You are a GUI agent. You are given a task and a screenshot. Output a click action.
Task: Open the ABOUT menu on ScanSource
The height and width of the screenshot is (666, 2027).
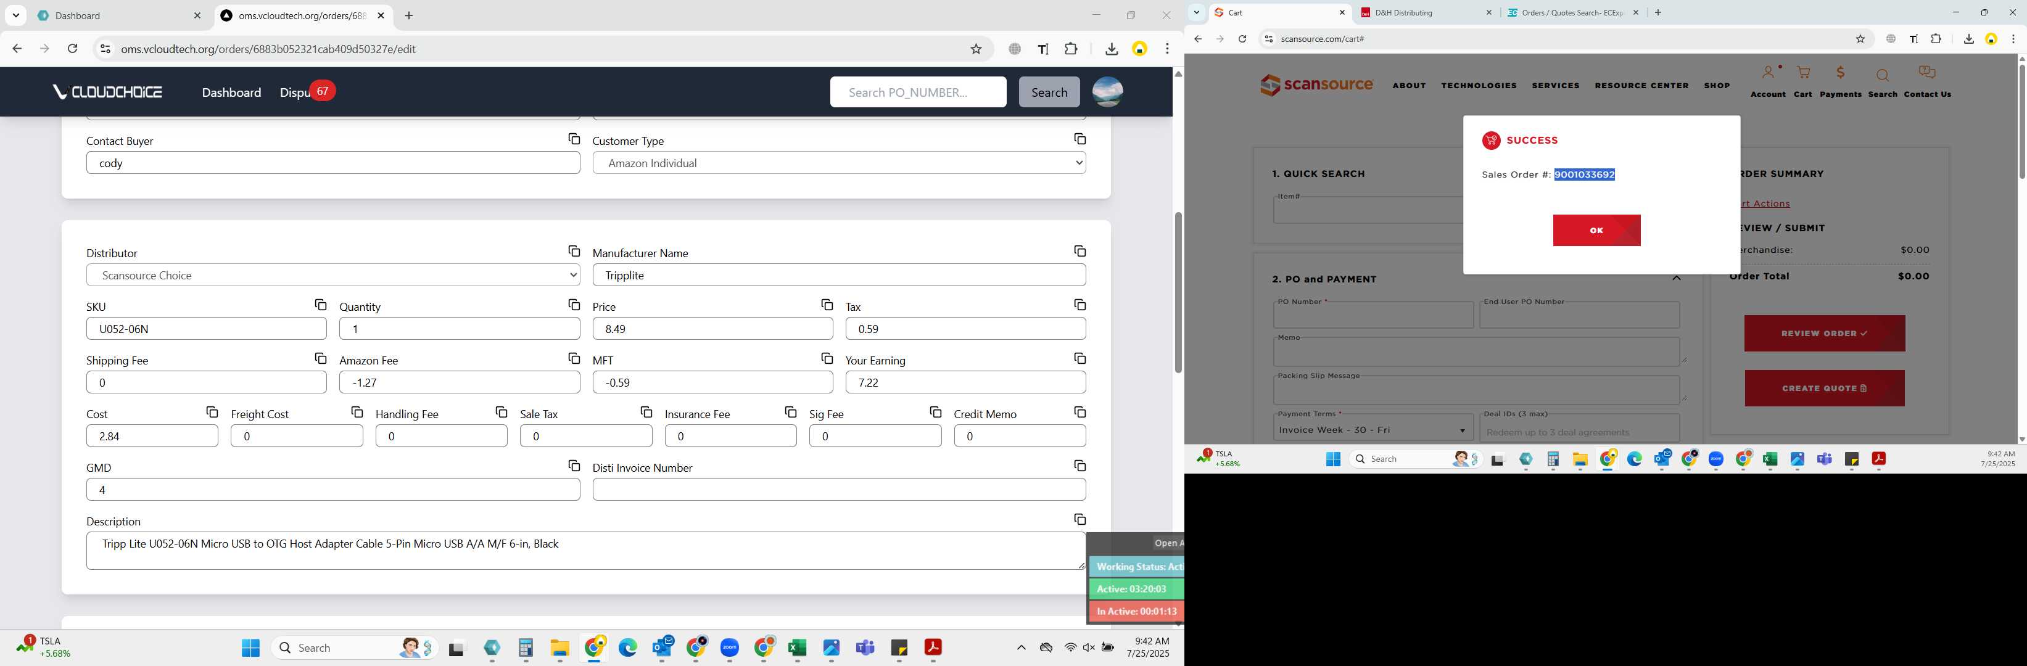1408,86
